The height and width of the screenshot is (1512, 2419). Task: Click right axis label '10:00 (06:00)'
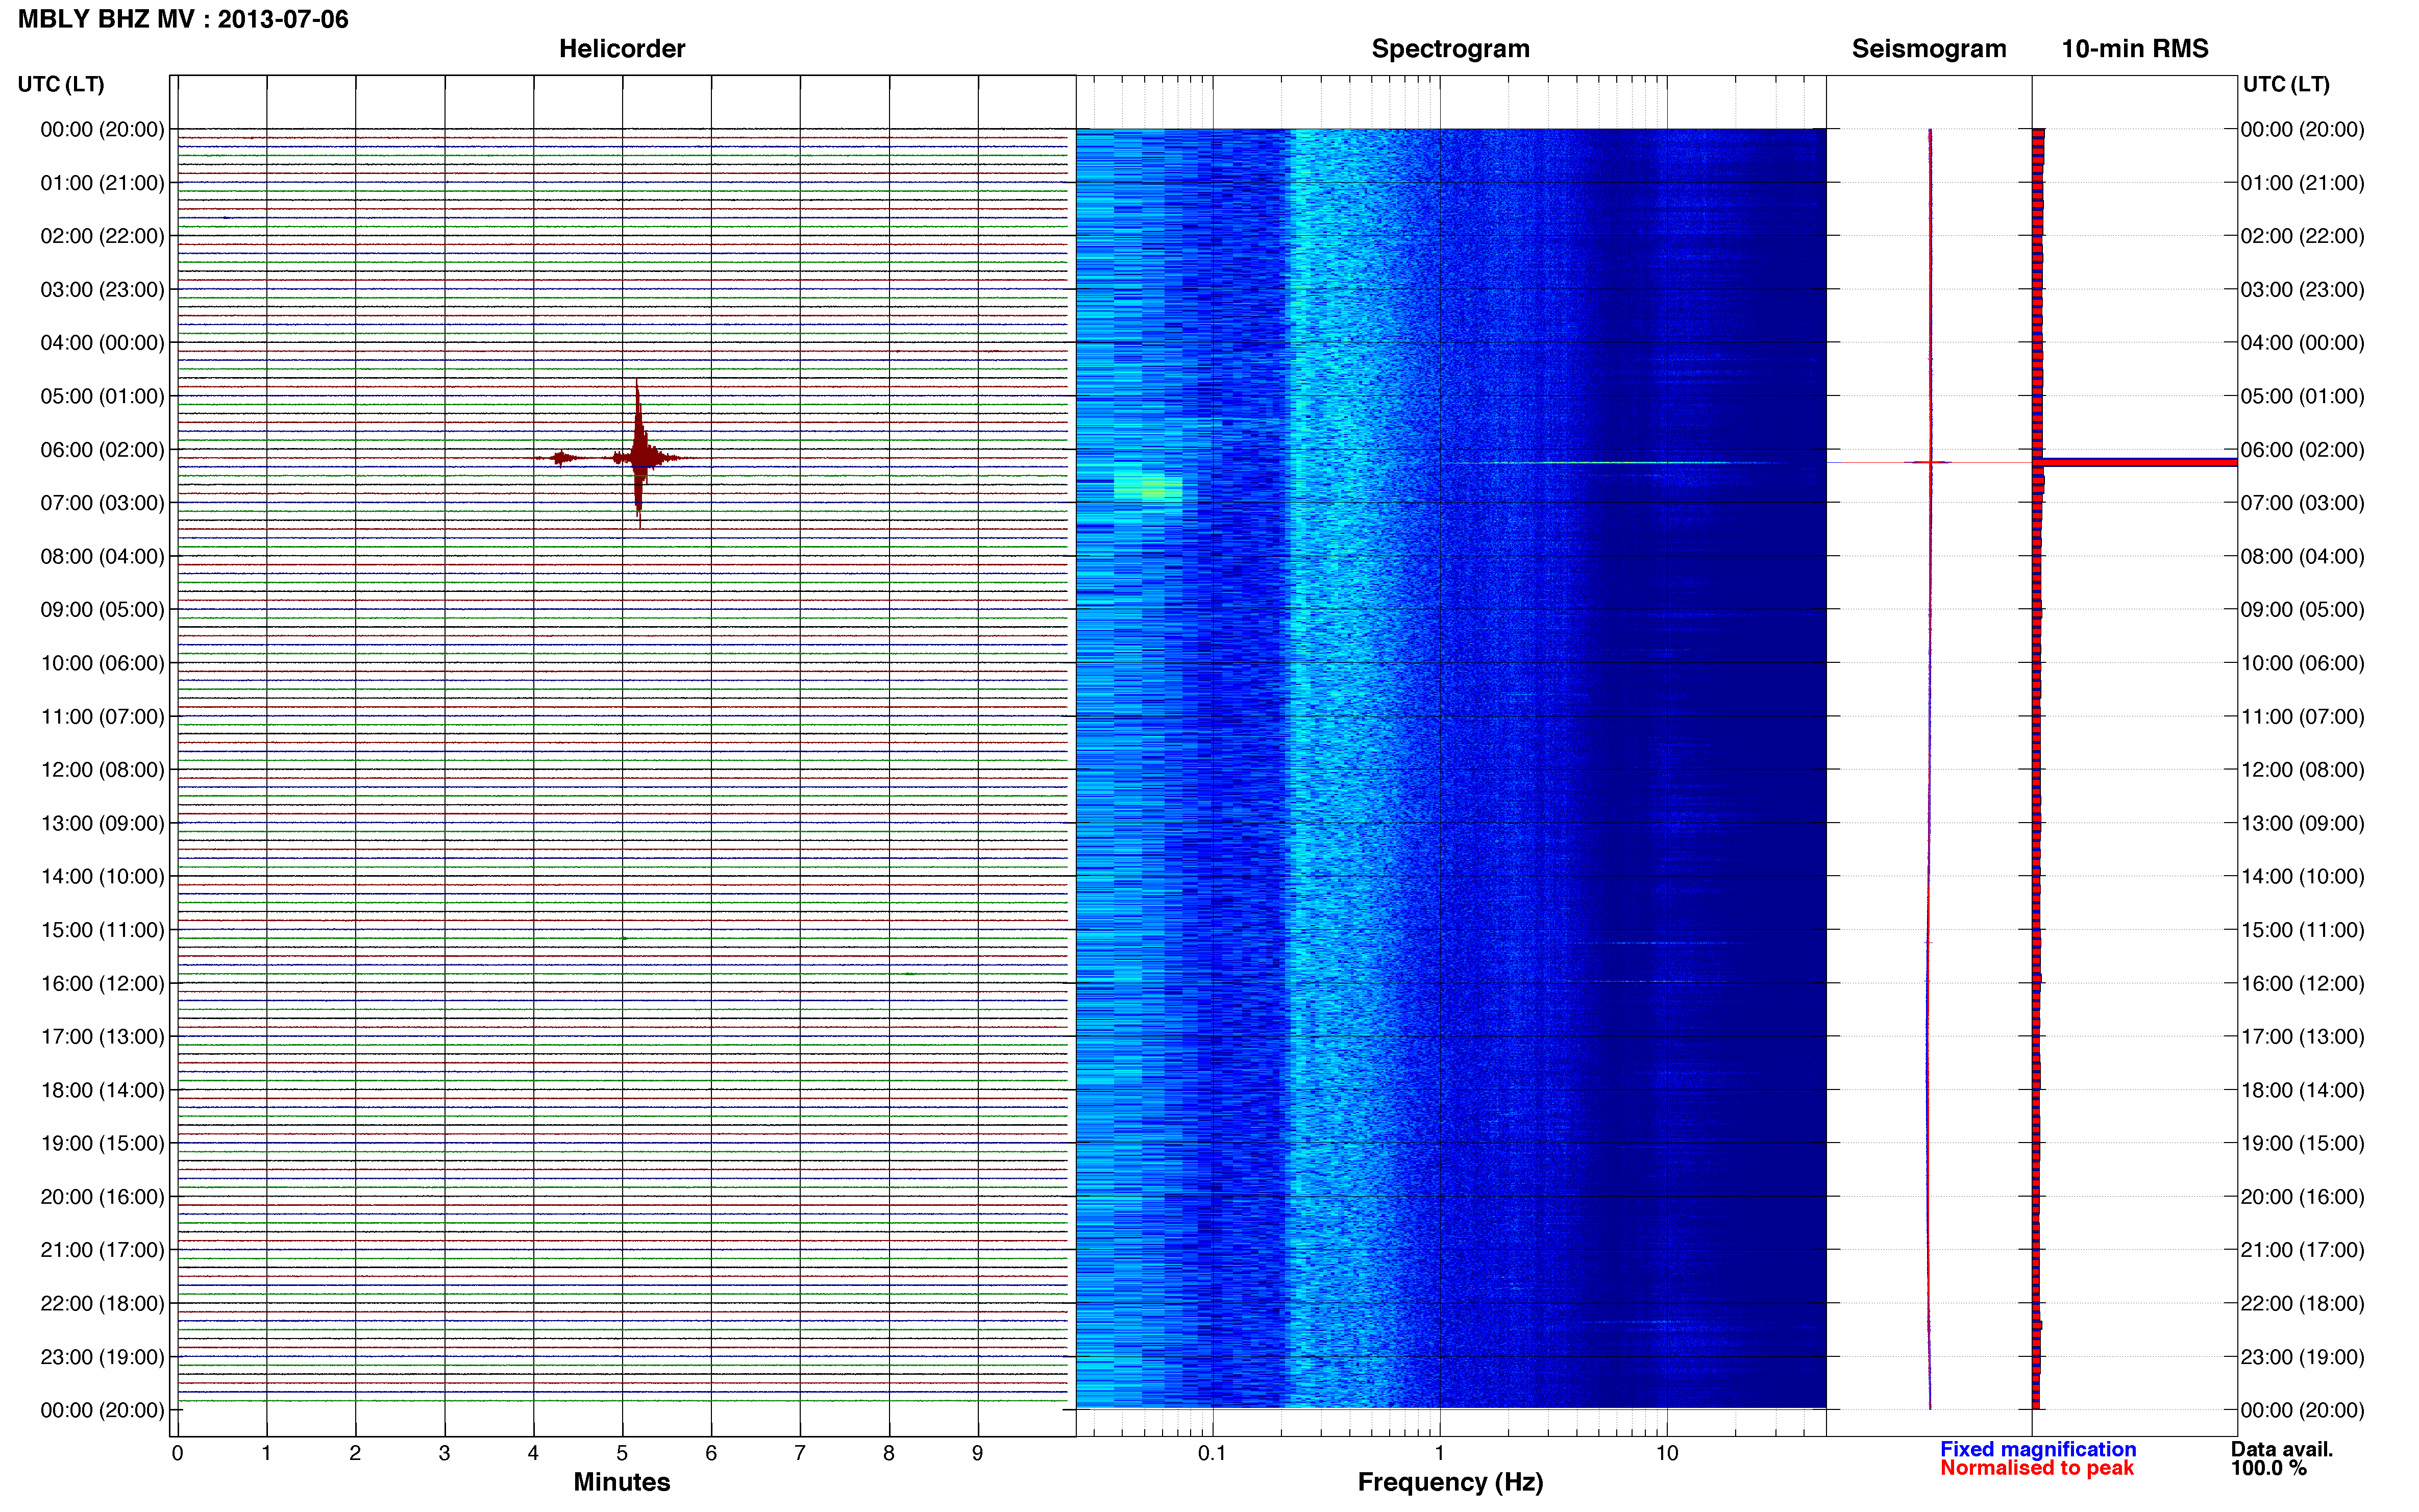pyautogui.click(x=2302, y=663)
